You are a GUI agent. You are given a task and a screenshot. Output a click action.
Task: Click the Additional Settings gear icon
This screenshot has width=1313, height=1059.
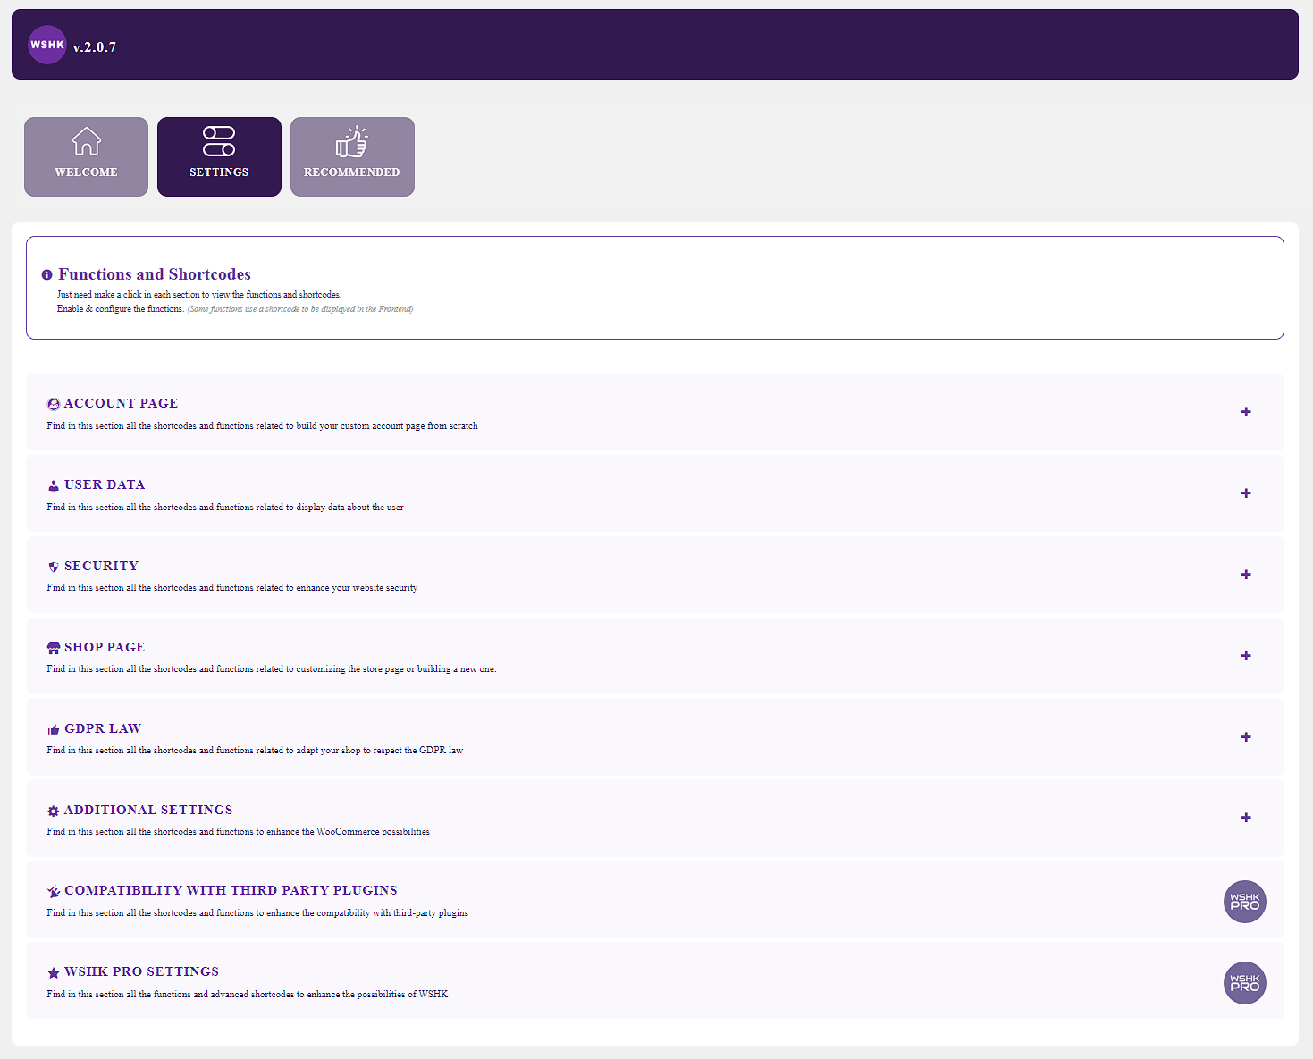point(54,811)
